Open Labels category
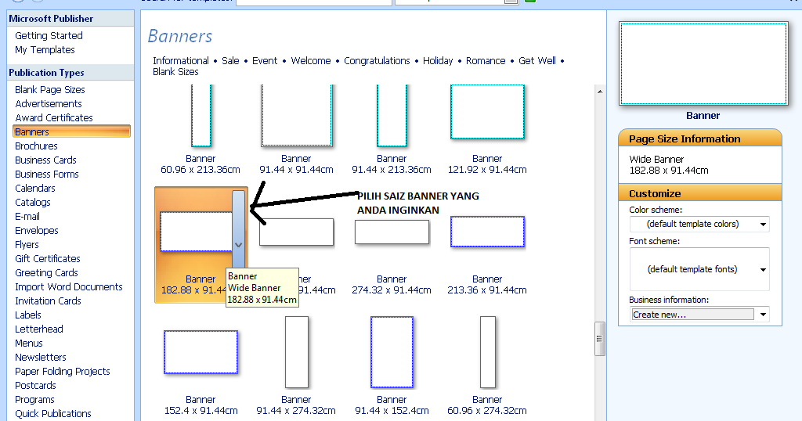Screen dimensions: 802x421 tap(28, 315)
